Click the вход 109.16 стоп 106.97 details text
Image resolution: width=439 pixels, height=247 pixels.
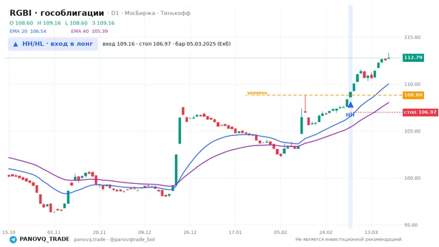click(167, 44)
